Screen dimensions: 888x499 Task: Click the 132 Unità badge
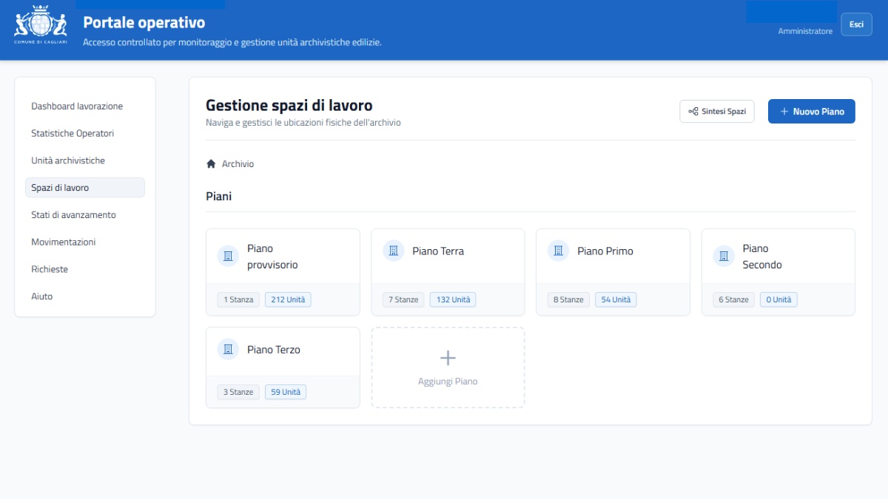click(453, 299)
